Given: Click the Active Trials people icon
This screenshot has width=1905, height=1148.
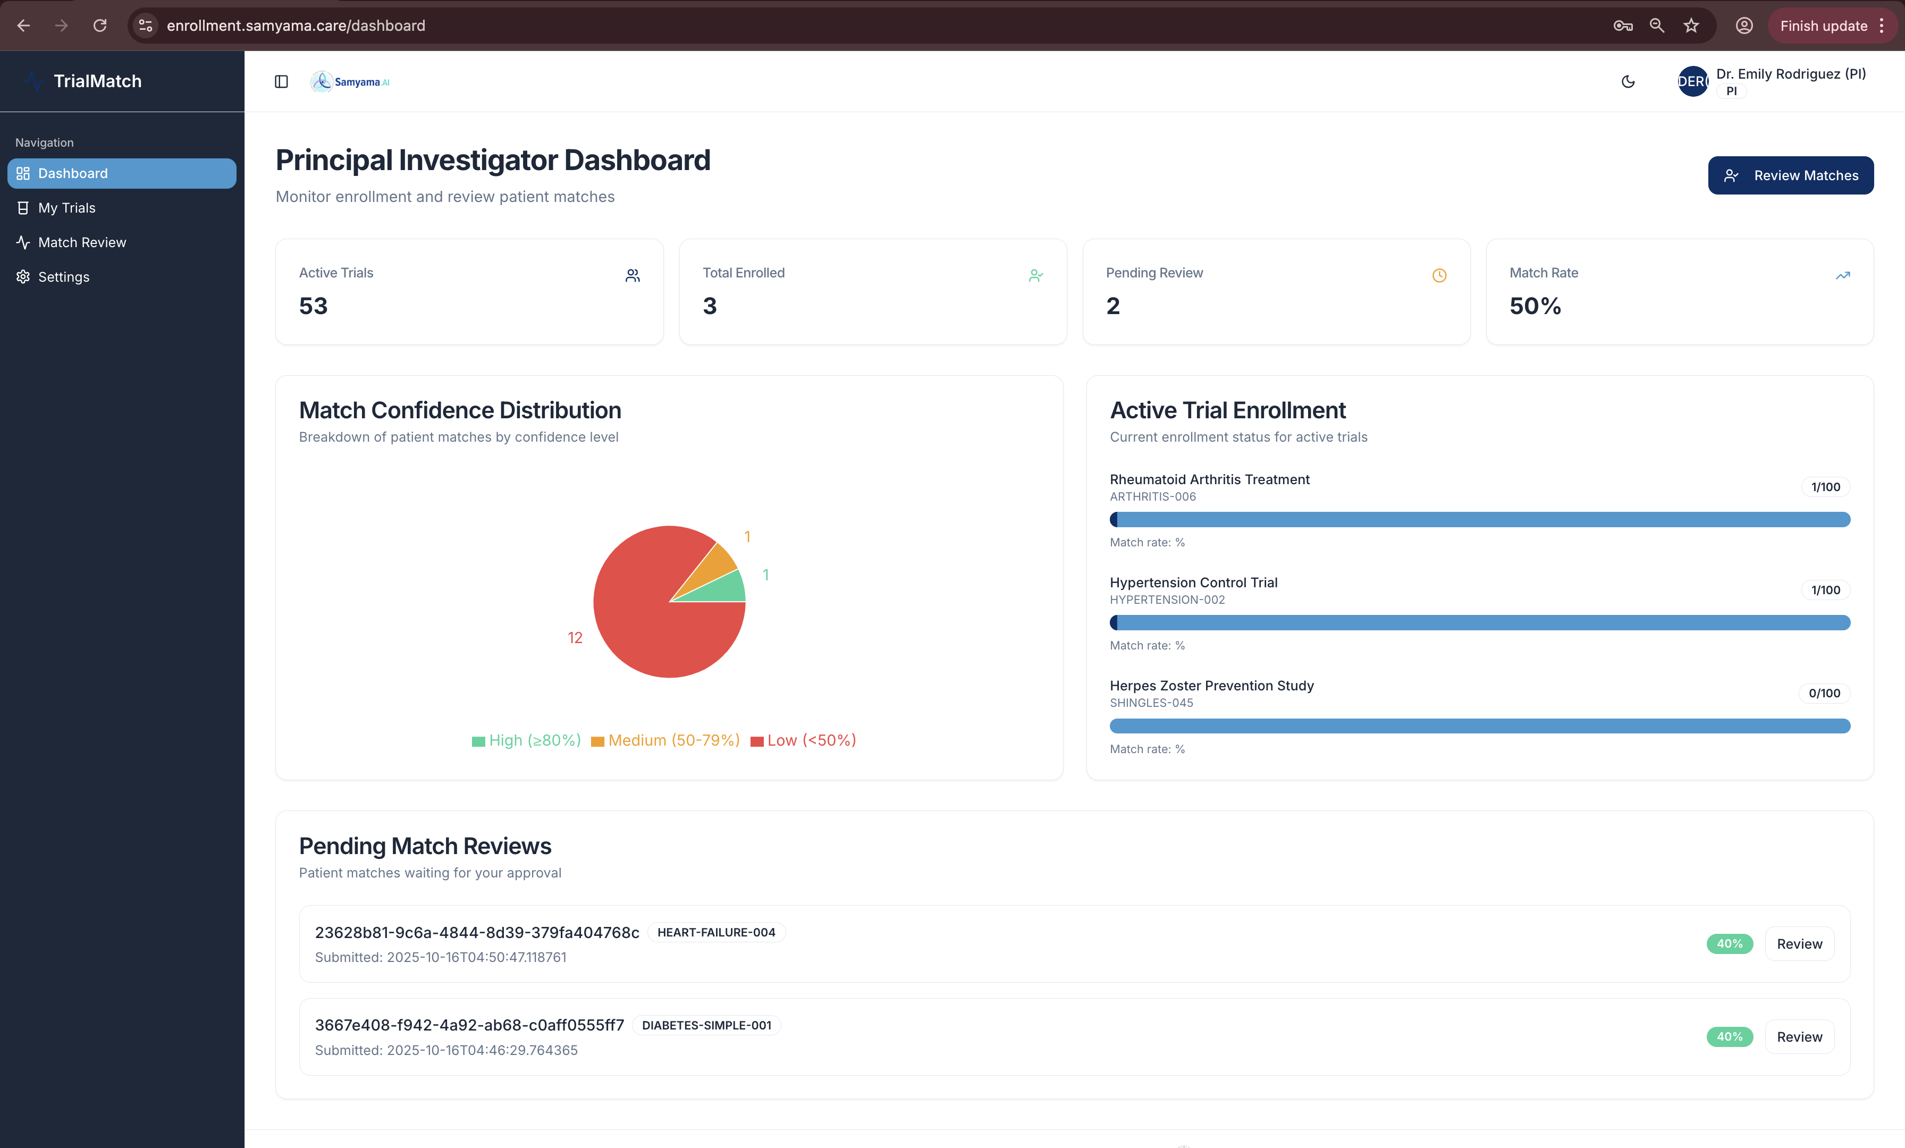Looking at the screenshot, I should tap(633, 275).
